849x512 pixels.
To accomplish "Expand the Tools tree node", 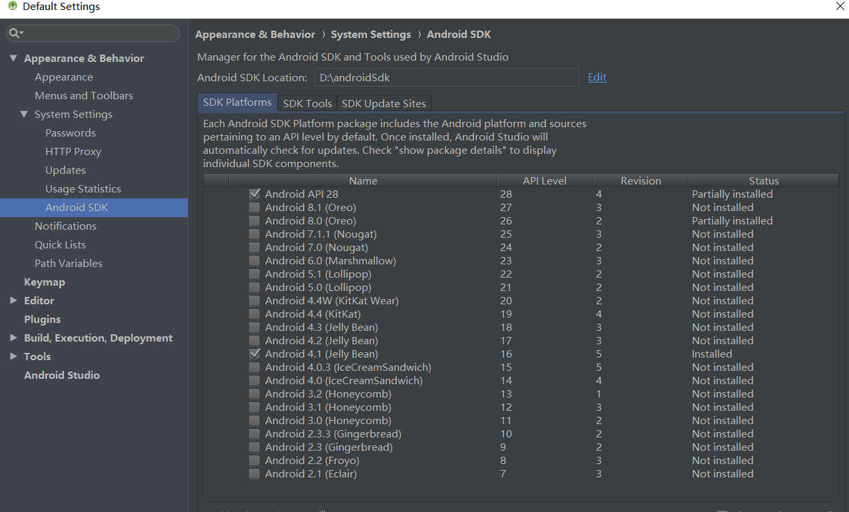I will pyautogui.click(x=13, y=357).
